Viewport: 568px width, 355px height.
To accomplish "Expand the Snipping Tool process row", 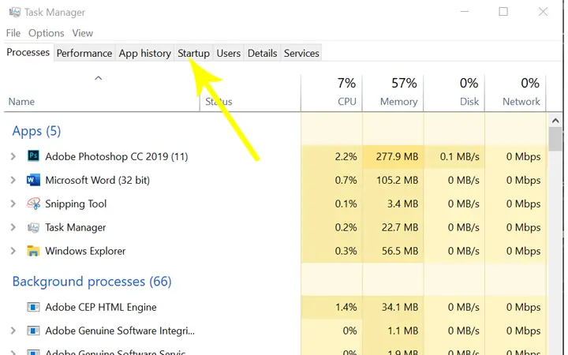I will point(13,204).
